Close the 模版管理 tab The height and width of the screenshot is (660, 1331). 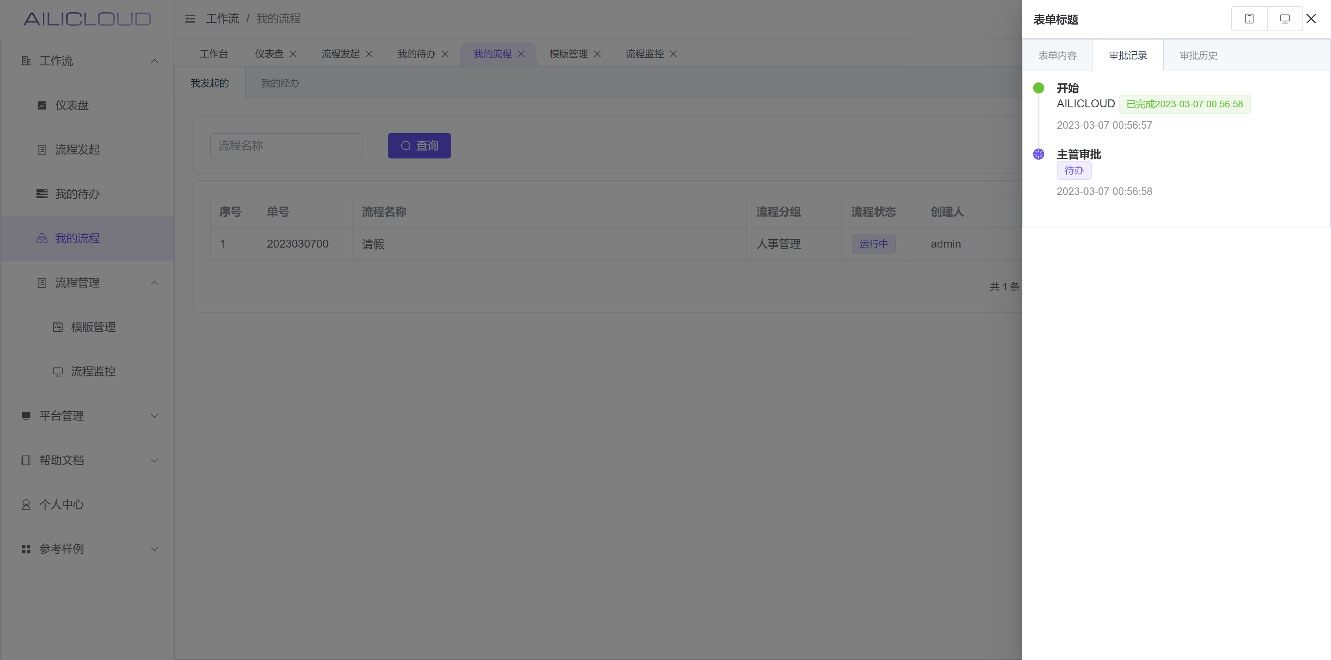pyautogui.click(x=597, y=54)
